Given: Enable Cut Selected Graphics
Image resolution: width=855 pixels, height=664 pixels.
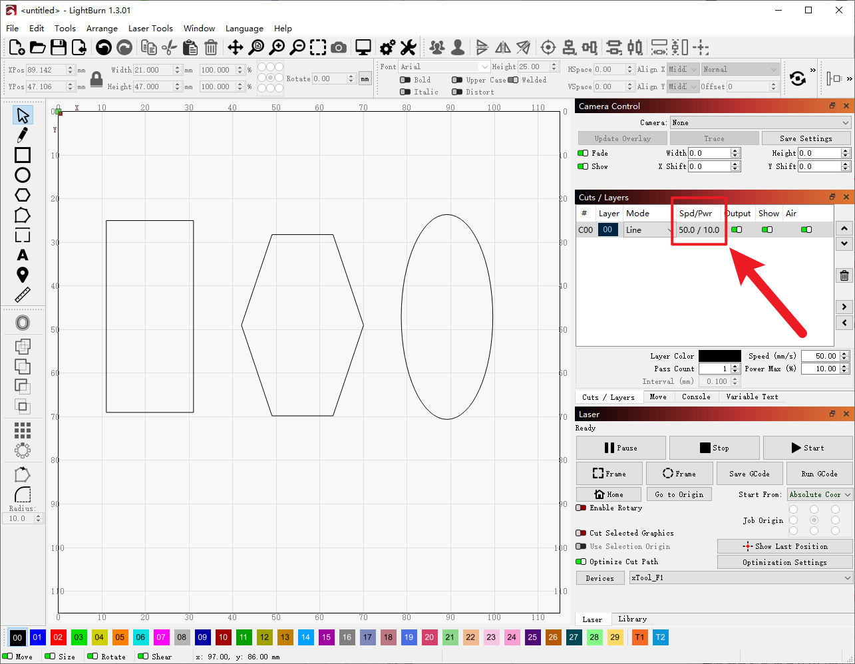Looking at the screenshot, I should (x=582, y=533).
